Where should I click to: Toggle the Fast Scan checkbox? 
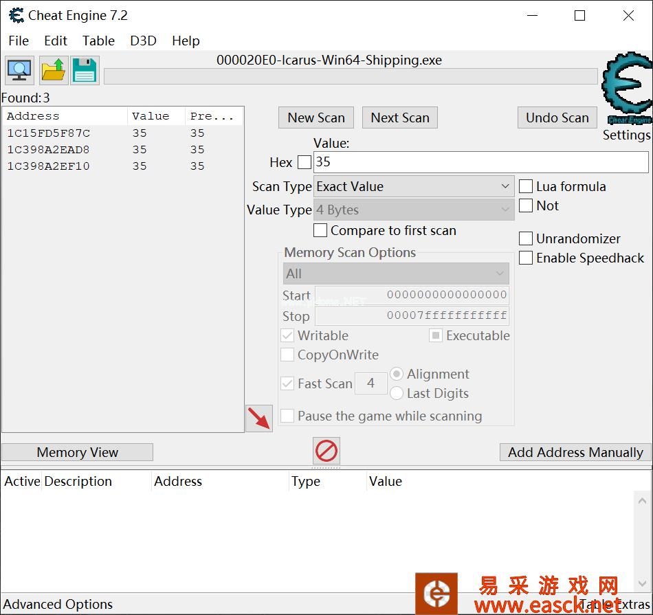click(287, 383)
